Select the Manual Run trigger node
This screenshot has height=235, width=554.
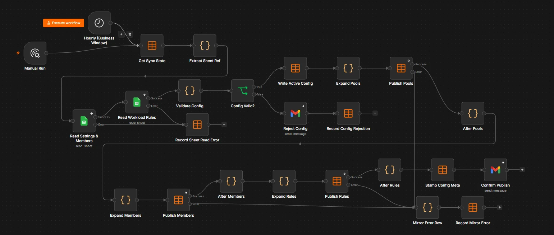(35, 53)
